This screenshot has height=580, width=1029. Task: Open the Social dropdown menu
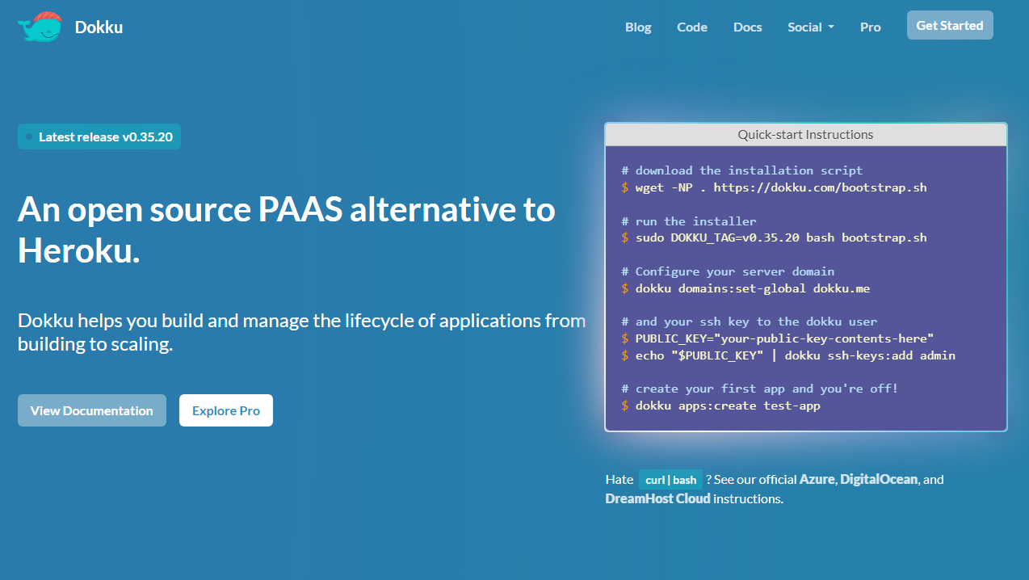(804, 27)
